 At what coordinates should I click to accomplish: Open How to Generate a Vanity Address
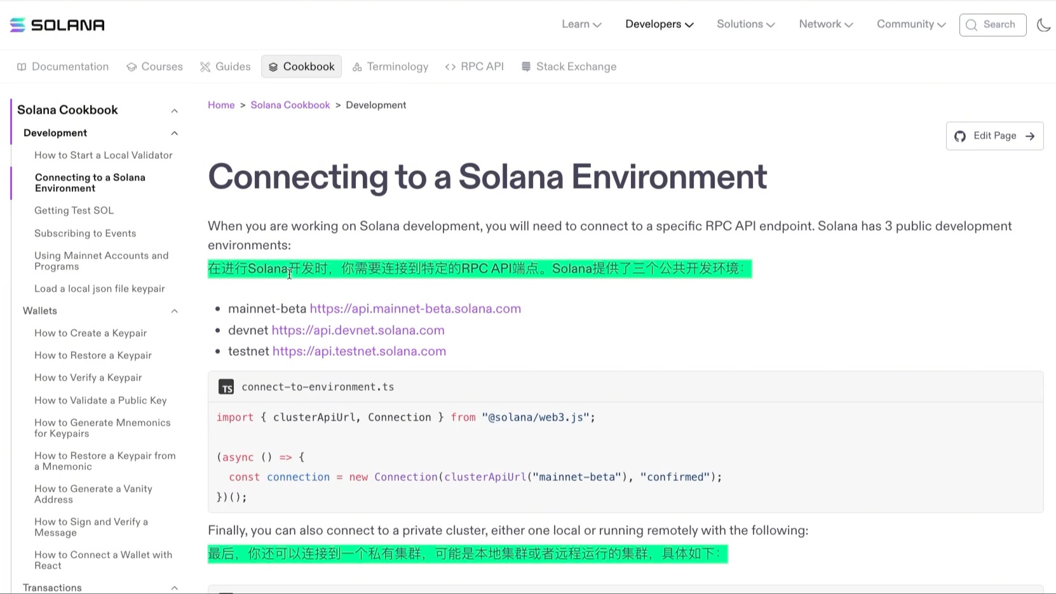(93, 494)
